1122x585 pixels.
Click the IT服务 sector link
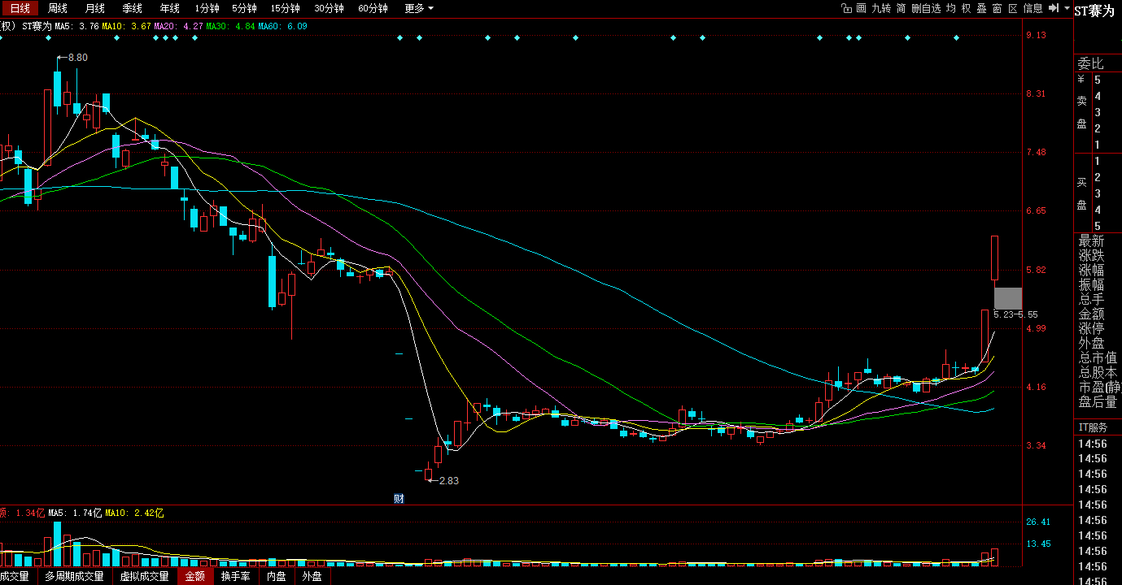tap(1093, 427)
